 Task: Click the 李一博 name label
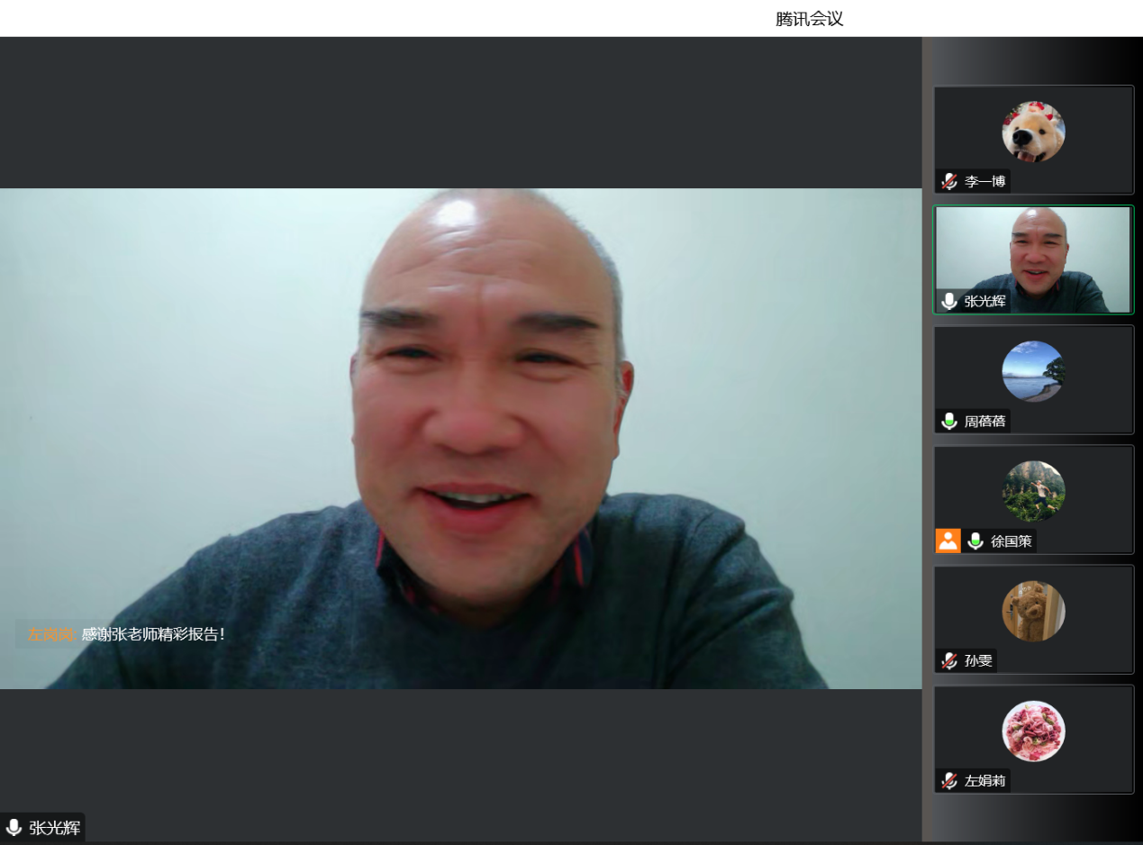coord(984,181)
